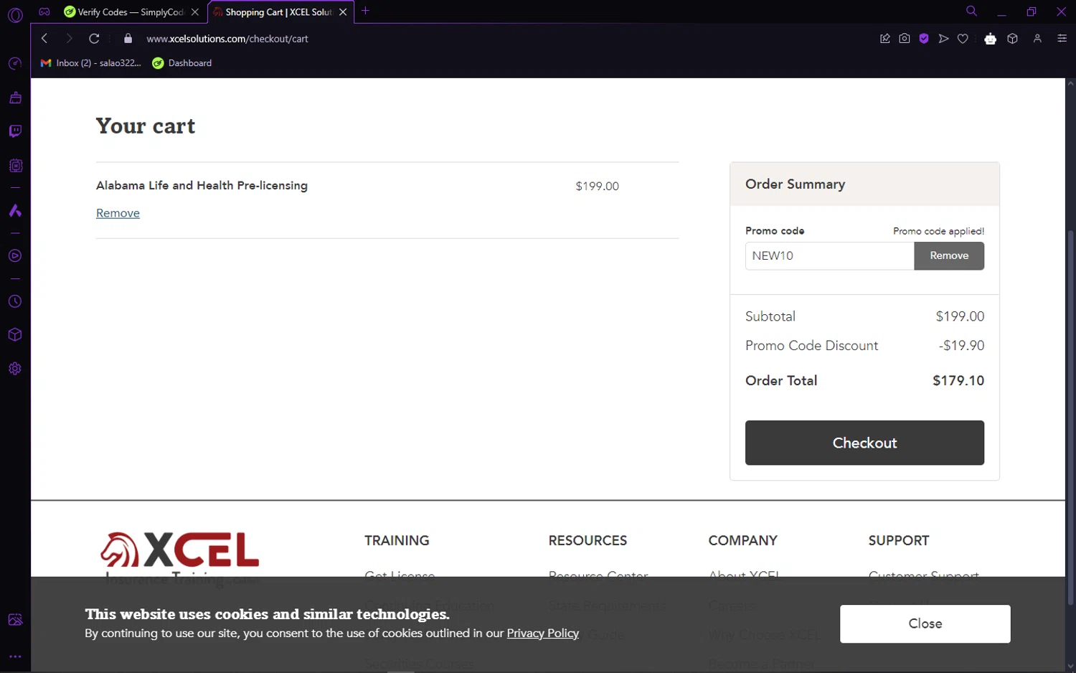Viewport: 1076px width, 673px height.
Task: Open a new tab with plus button
Action: [365, 11]
